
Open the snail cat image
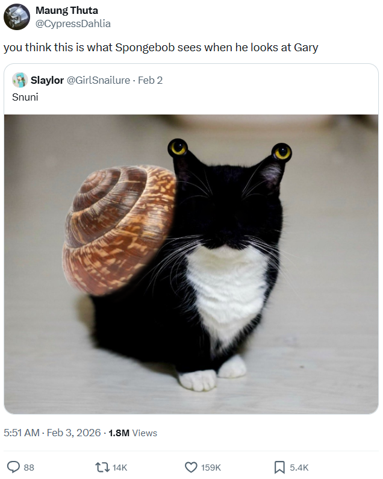(191, 265)
